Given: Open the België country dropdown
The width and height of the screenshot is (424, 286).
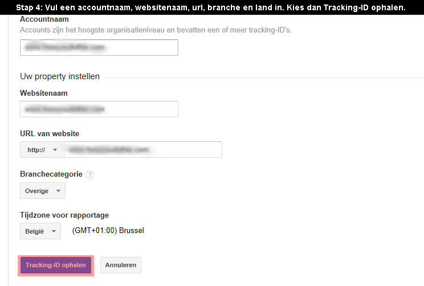Looking at the screenshot, I should (x=40, y=231).
